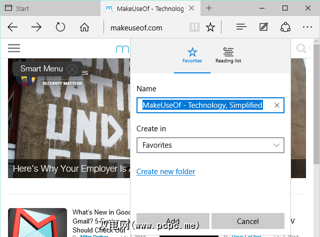The width and height of the screenshot is (320, 237).
Task: Click the scrollbar up arrow
Action: pos(316,41)
